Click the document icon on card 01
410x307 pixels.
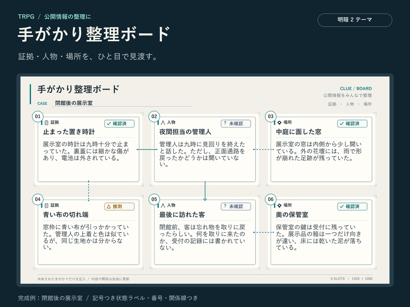point(46,122)
